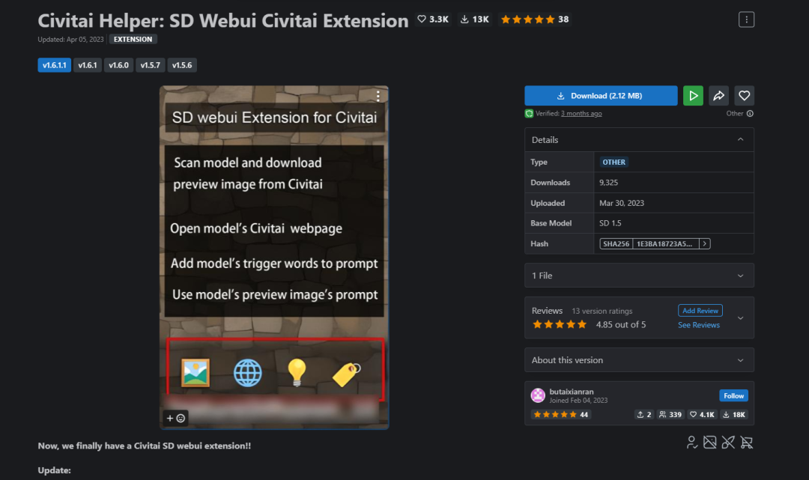809x480 pixels.
Task: Select the v1.6.0 version tab
Action: coord(118,64)
